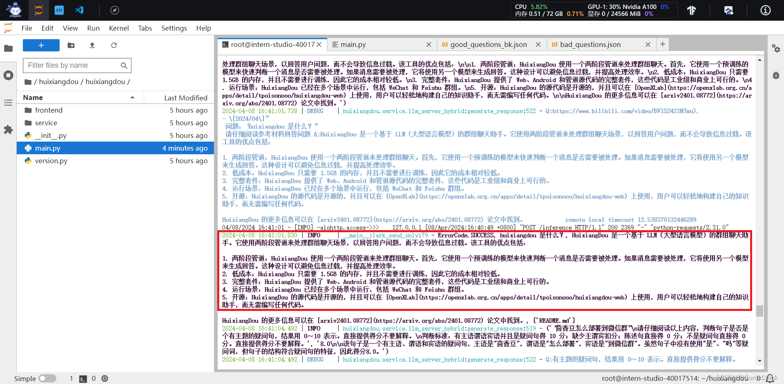Open the Settings menu
784x384 pixels.
[174, 28]
